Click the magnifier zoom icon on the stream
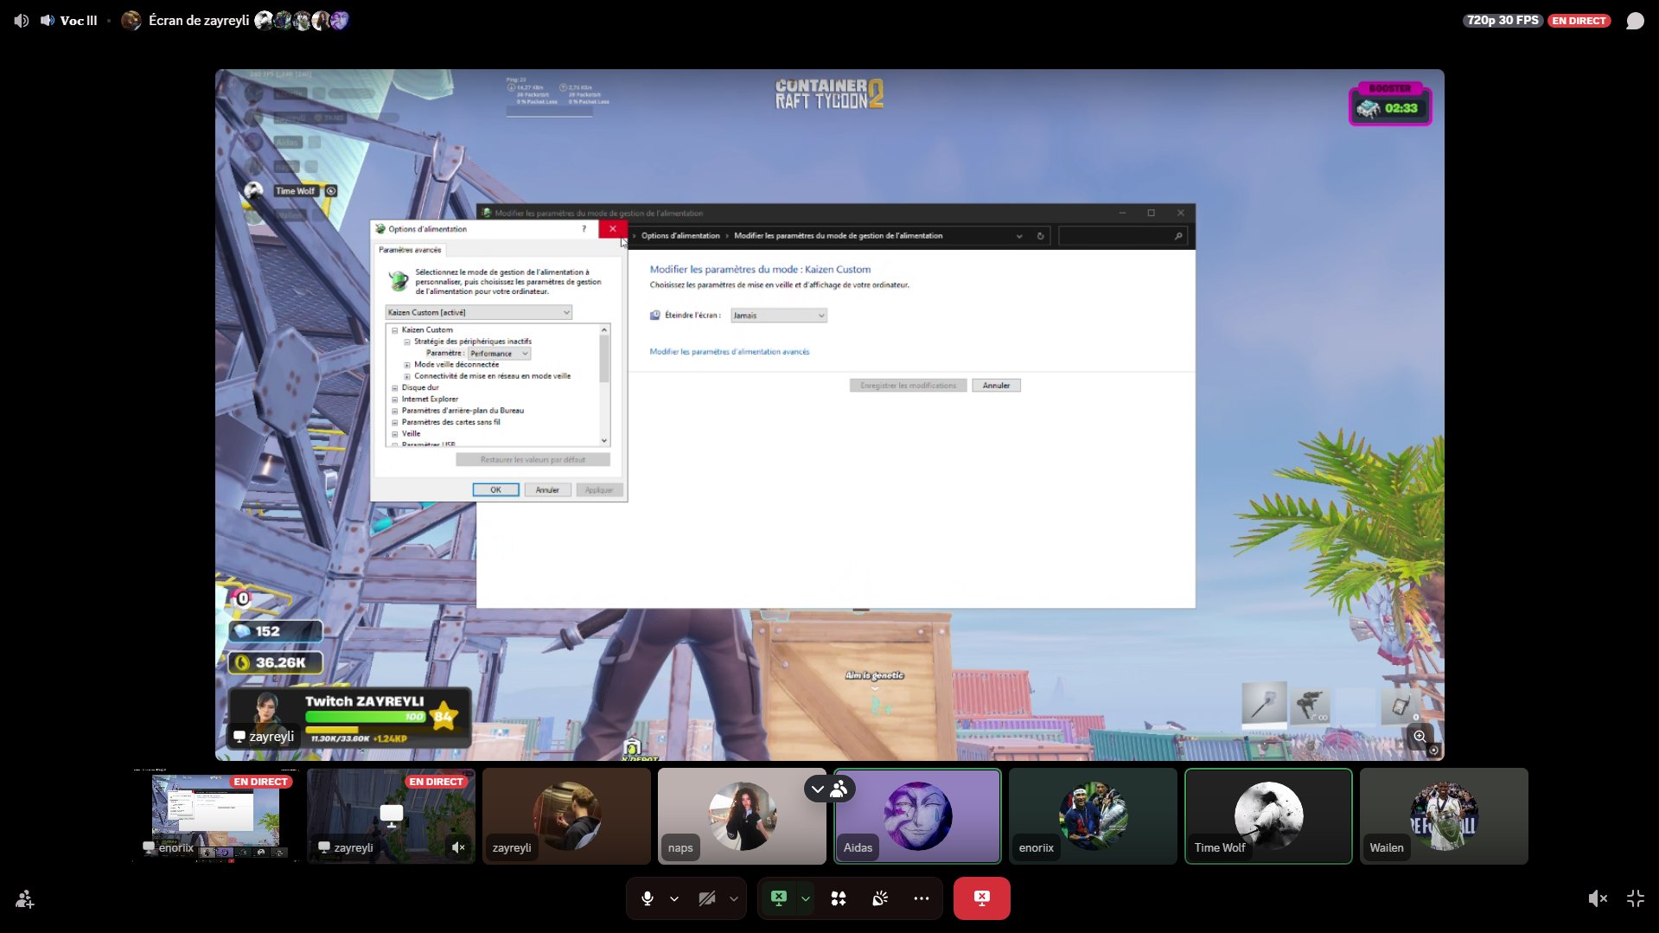The width and height of the screenshot is (1659, 933). click(x=1420, y=737)
